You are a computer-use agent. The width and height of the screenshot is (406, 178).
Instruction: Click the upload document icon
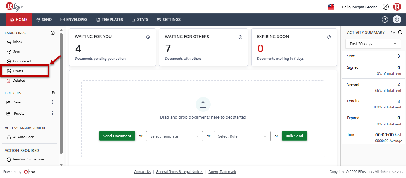[x=203, y=105]
